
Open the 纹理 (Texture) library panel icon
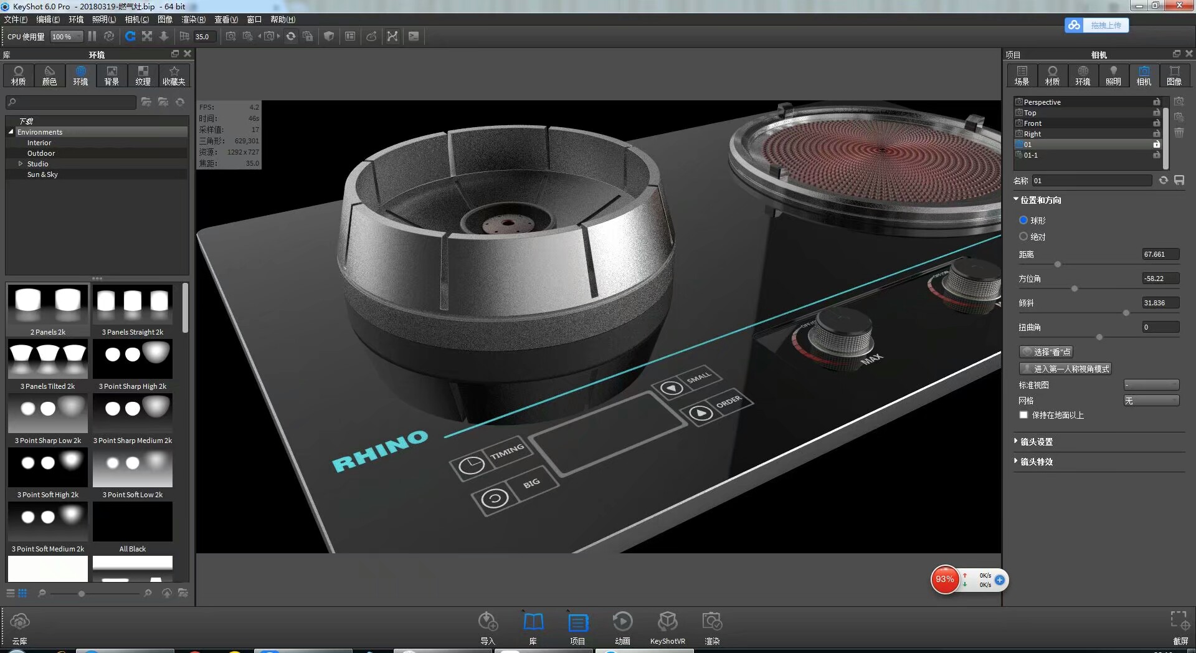tap(143, 75)
